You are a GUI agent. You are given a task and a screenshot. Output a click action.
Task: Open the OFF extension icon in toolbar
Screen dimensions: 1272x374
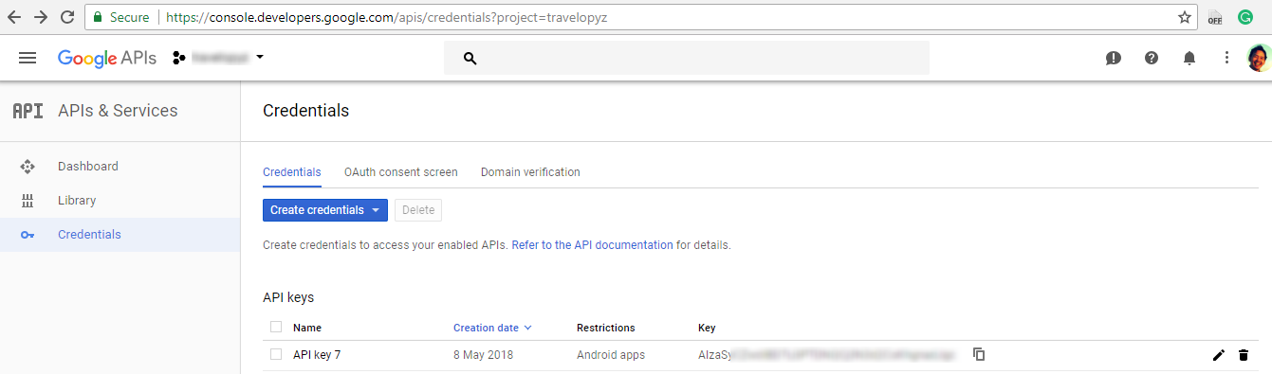click(1215, 17)
